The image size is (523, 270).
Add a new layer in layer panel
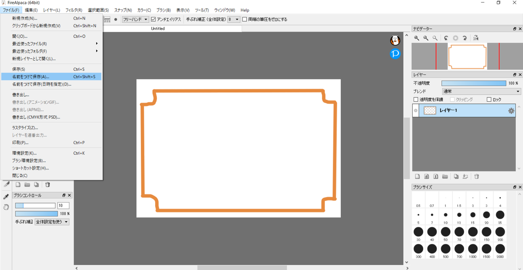(417, 177)
